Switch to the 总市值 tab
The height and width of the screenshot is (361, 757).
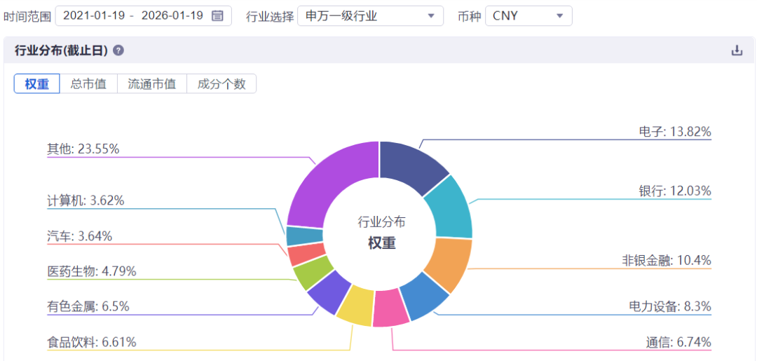click(88, 83)
